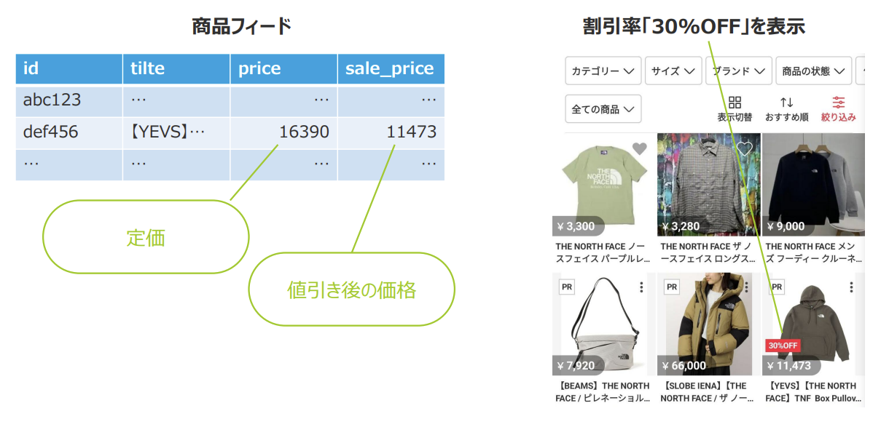Open more options on BEAMS bag listing
The height and width of the screenshot is (427, 881).
point(641,287)
